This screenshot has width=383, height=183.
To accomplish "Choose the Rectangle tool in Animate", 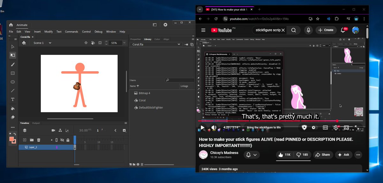I will pos(13,73).
